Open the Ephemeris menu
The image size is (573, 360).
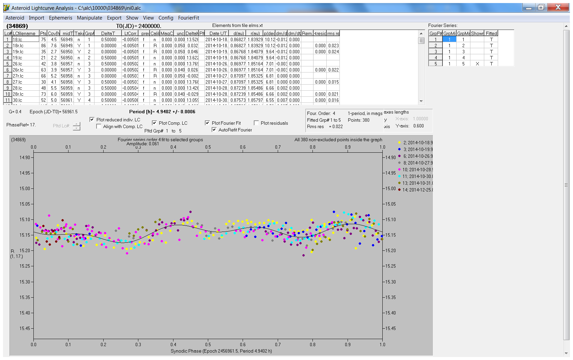(x=60, y=18)
